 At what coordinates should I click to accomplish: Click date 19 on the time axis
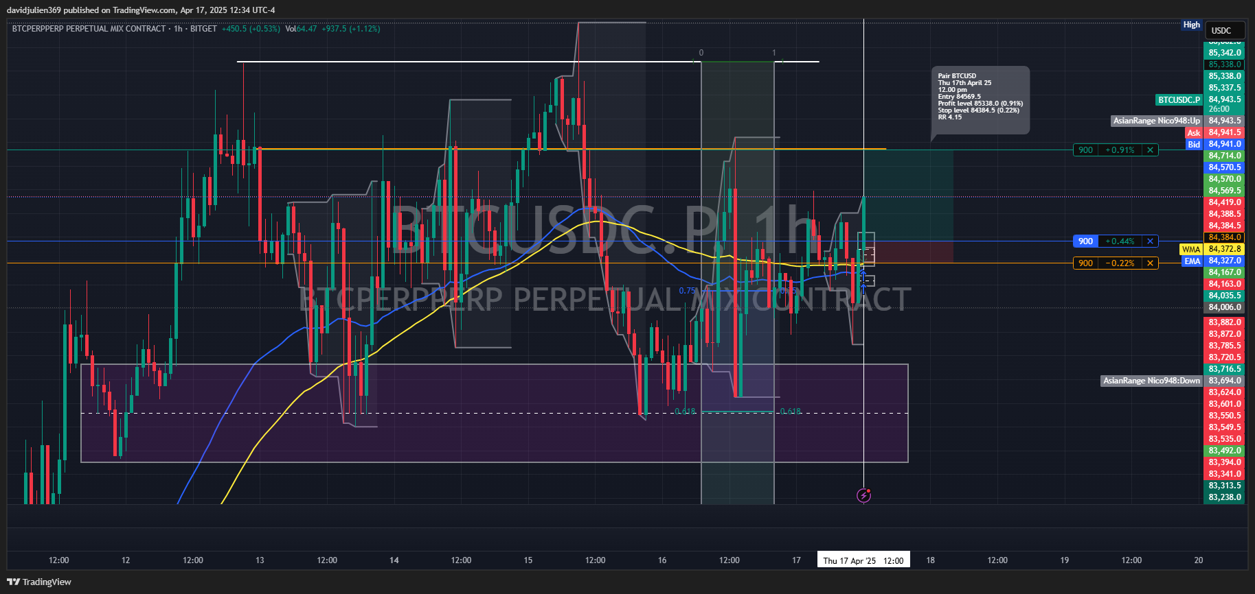1064,560
